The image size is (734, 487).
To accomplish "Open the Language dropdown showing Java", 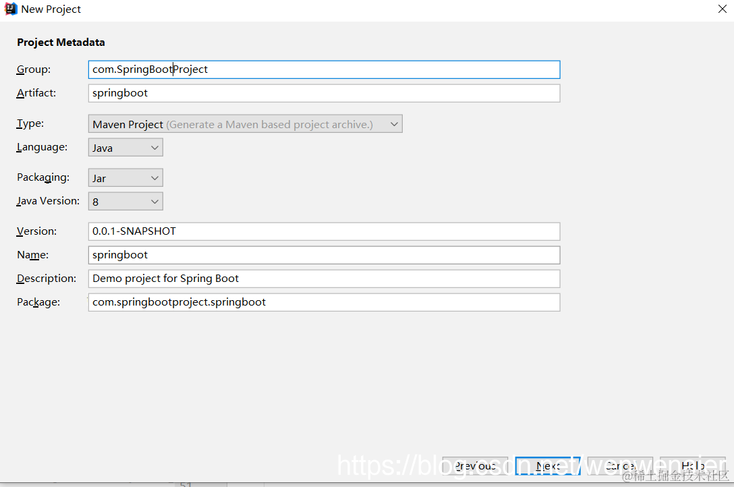I will pos(125,148).
